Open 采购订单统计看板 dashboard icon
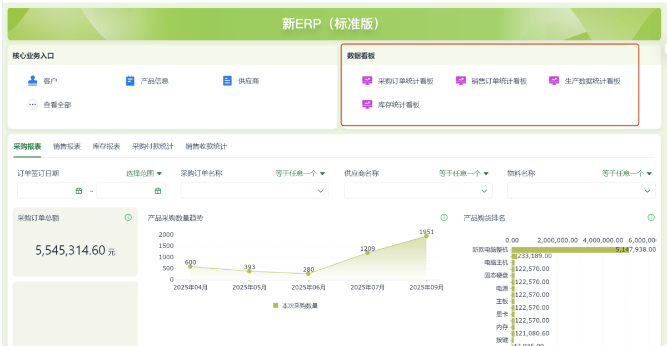Screen dimensions: 667x346 click(x=367, y=81)
